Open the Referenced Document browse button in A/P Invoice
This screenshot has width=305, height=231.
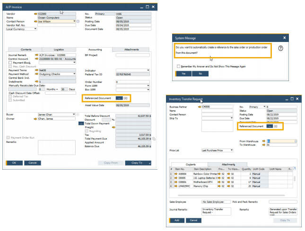click(119, 98)
